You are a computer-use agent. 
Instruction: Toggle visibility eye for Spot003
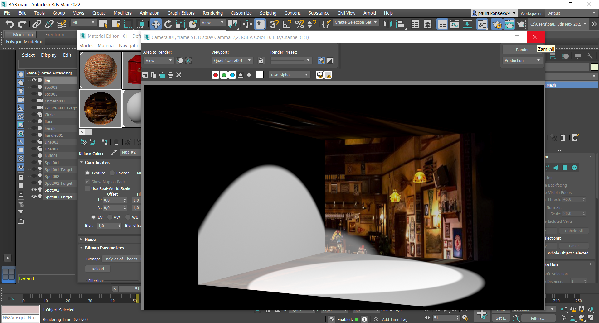pos(34,190)
